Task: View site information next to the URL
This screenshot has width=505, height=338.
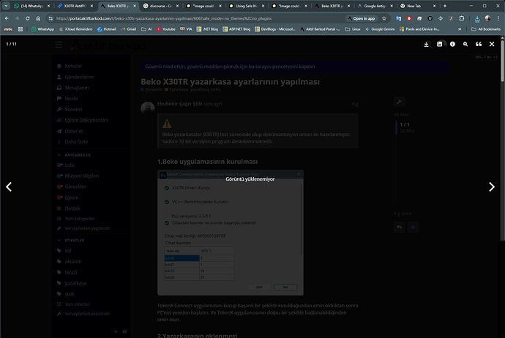Action: [x=50, y=18]
